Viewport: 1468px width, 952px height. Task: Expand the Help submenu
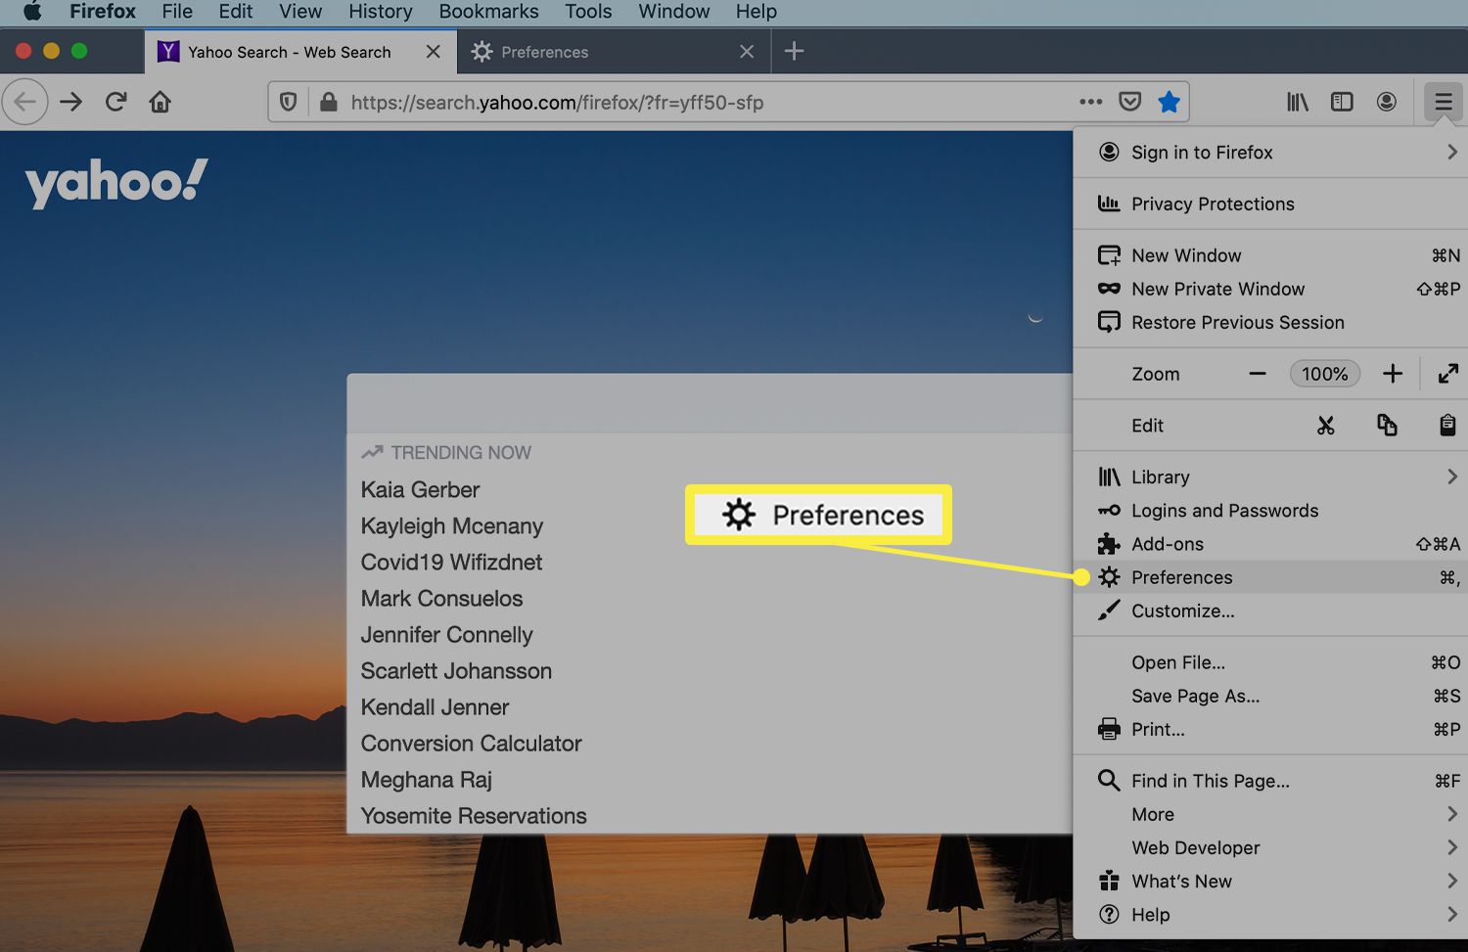coord(1270,915)
